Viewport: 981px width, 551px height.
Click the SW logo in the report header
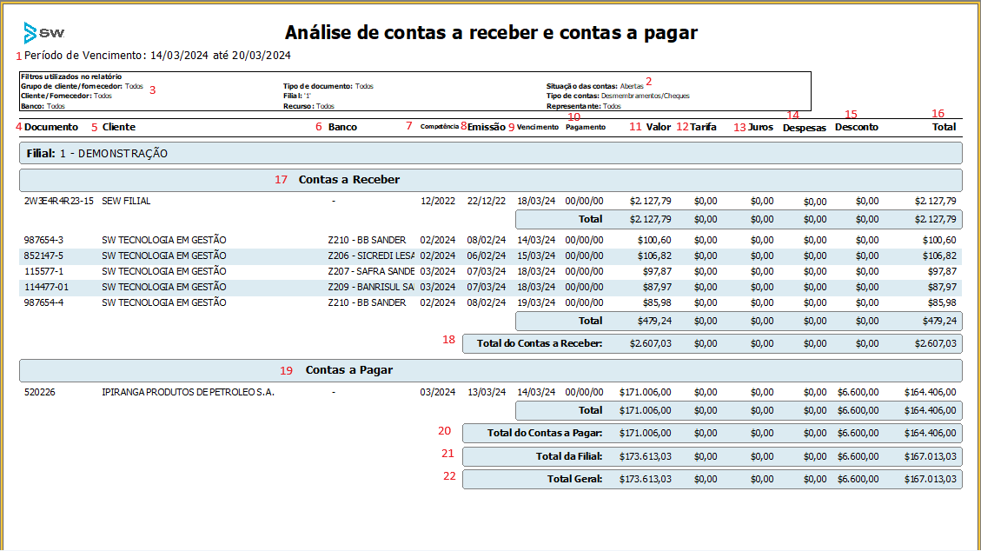[x=43, y=32]
